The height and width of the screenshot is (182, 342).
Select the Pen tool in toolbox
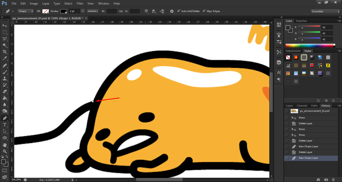[x=5, y=118]
